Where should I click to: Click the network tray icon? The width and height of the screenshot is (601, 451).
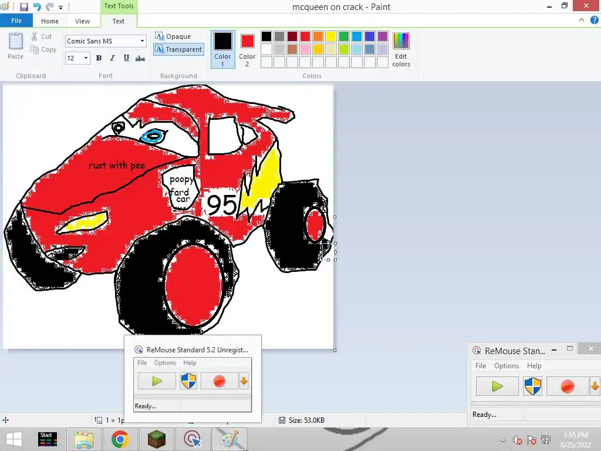[x=546, y=440]
